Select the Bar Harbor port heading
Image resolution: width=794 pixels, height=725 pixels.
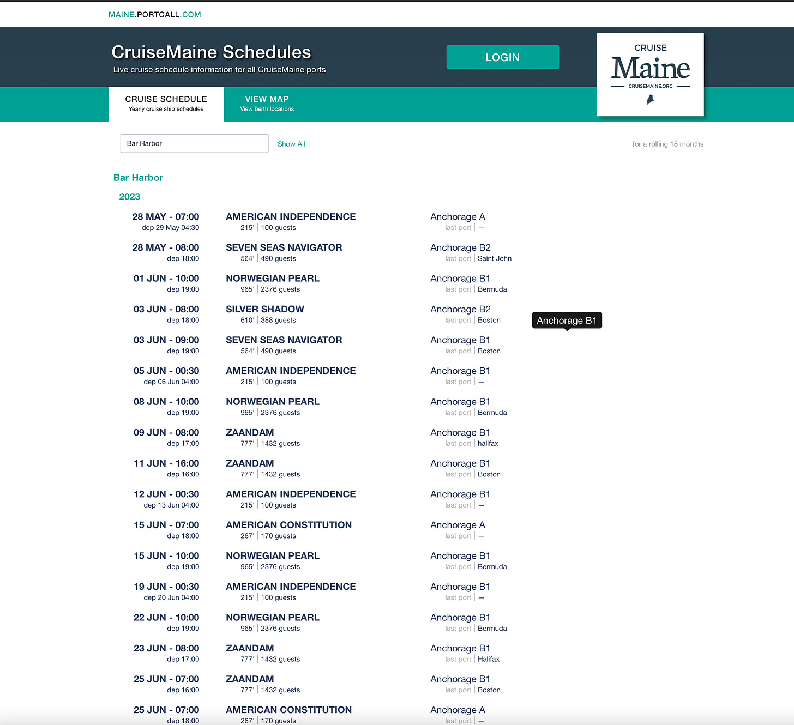coord(138,178)
